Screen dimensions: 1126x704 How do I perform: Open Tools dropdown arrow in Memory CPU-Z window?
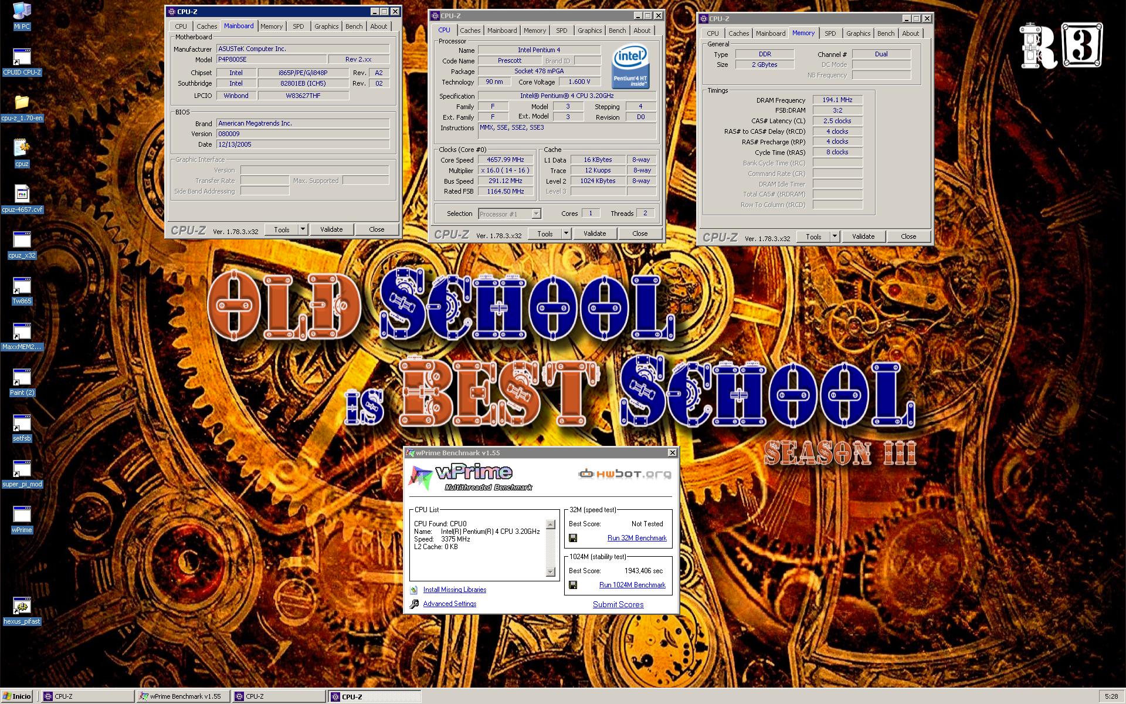click(835, 236)
